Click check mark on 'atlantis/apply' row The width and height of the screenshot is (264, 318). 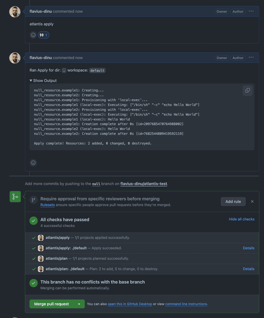(34, 238)
